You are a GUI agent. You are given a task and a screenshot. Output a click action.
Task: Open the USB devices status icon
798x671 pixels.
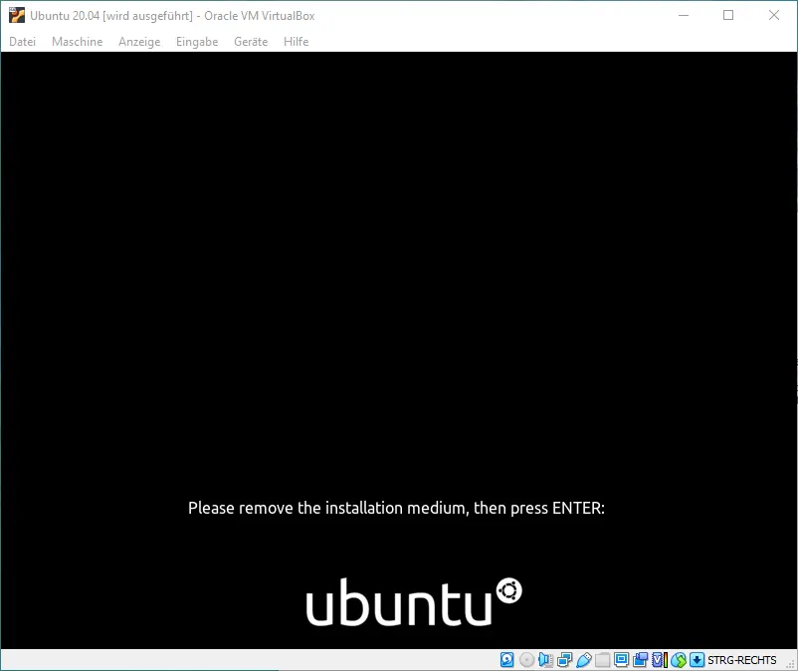(583, 660)
